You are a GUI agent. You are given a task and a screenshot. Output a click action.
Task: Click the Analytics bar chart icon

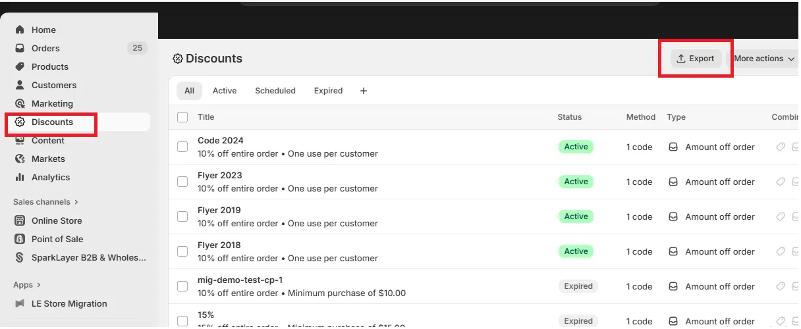20,177
